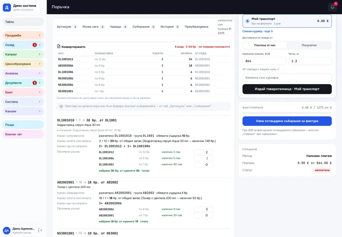Click the Фактуриране progress bar
The image size is (342, 237).
[x=287, y=113]
